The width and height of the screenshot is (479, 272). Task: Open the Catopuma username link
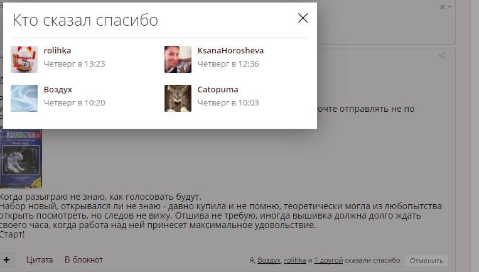(217, 90)
